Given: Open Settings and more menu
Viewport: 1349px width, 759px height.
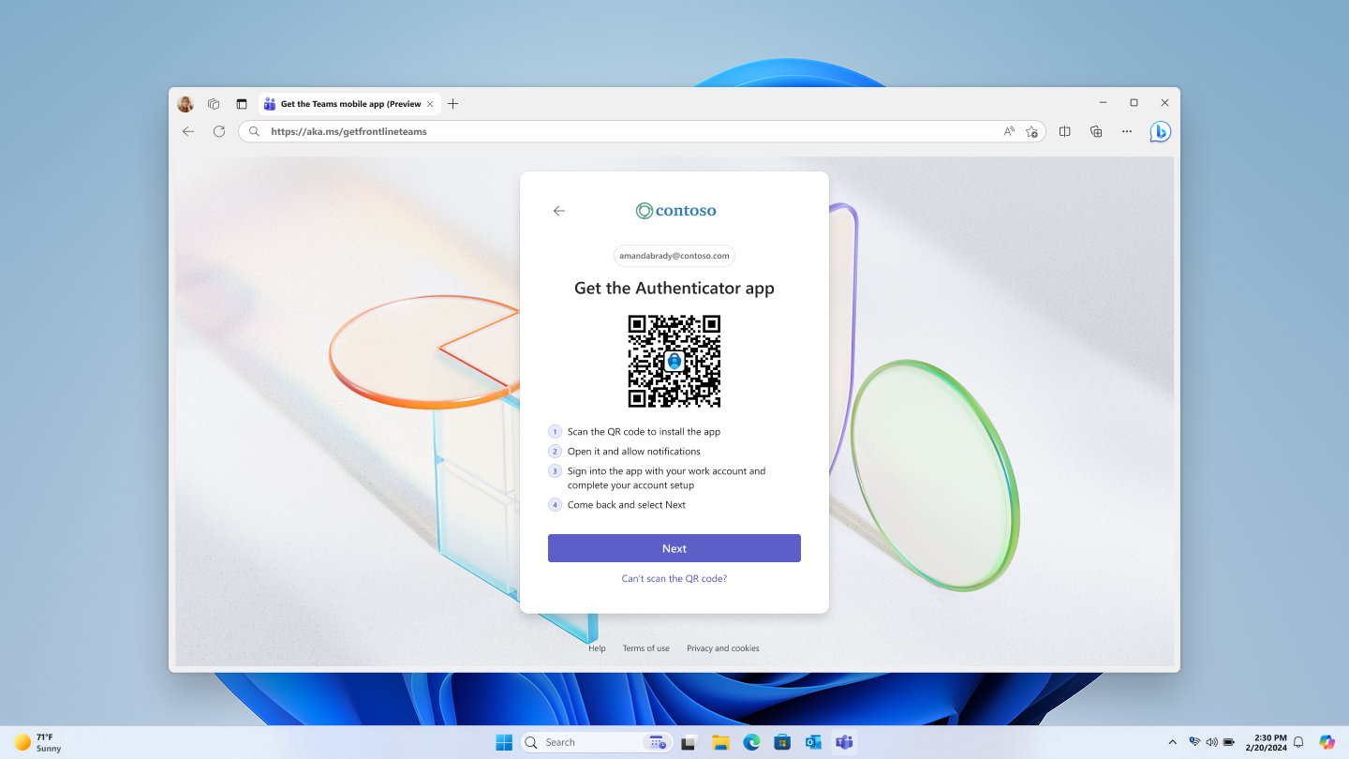Looking at the screenshot, I should 1127,131.
